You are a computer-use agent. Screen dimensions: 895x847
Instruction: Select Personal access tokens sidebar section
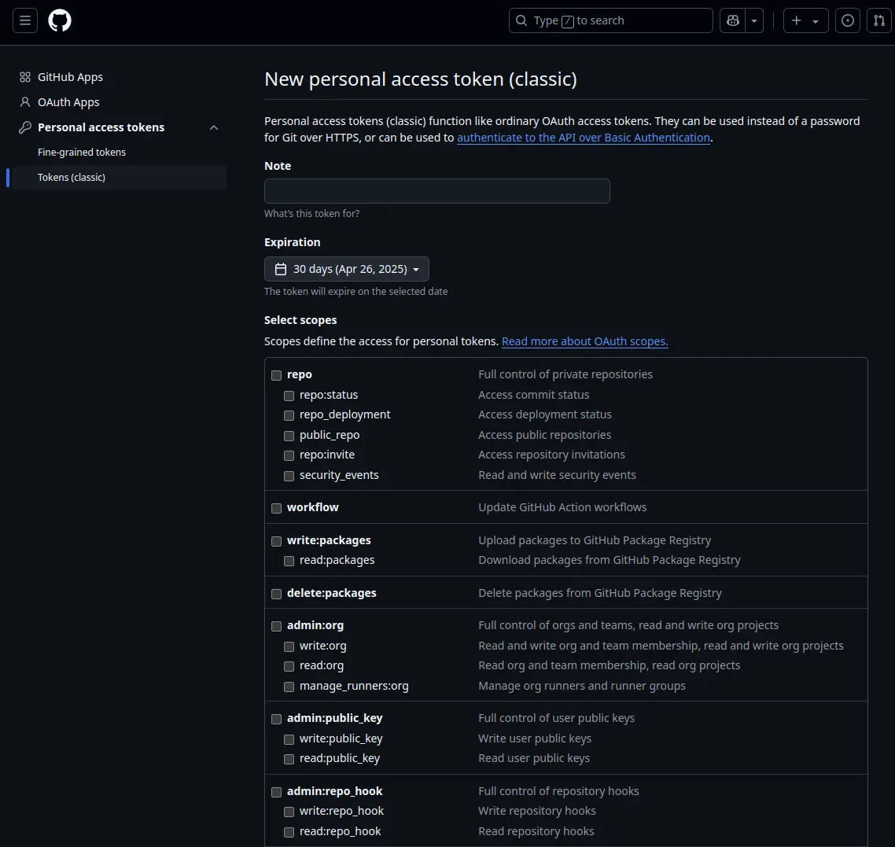click(101, 127)
